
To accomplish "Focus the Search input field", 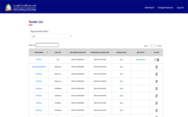I will pyautogui.click(x=47, y=45).
